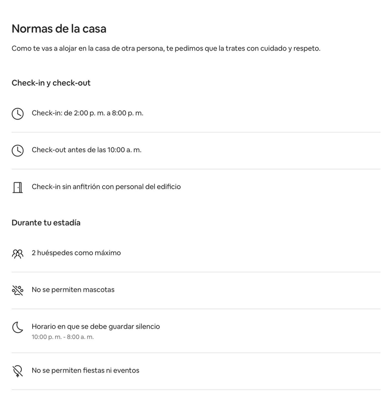Click the 2 huéspedes como máximo rule
This screenshot has width=383, height=397.
tap(76, 253)
